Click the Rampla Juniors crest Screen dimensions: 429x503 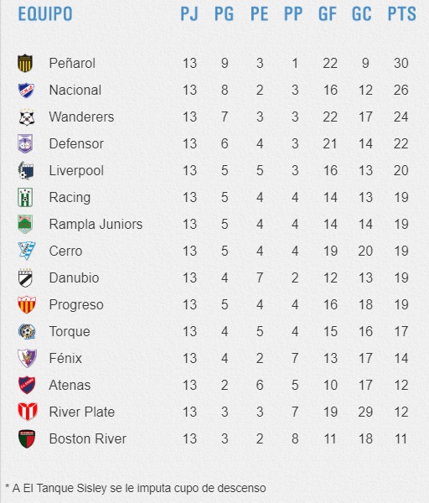coord(25,224)
